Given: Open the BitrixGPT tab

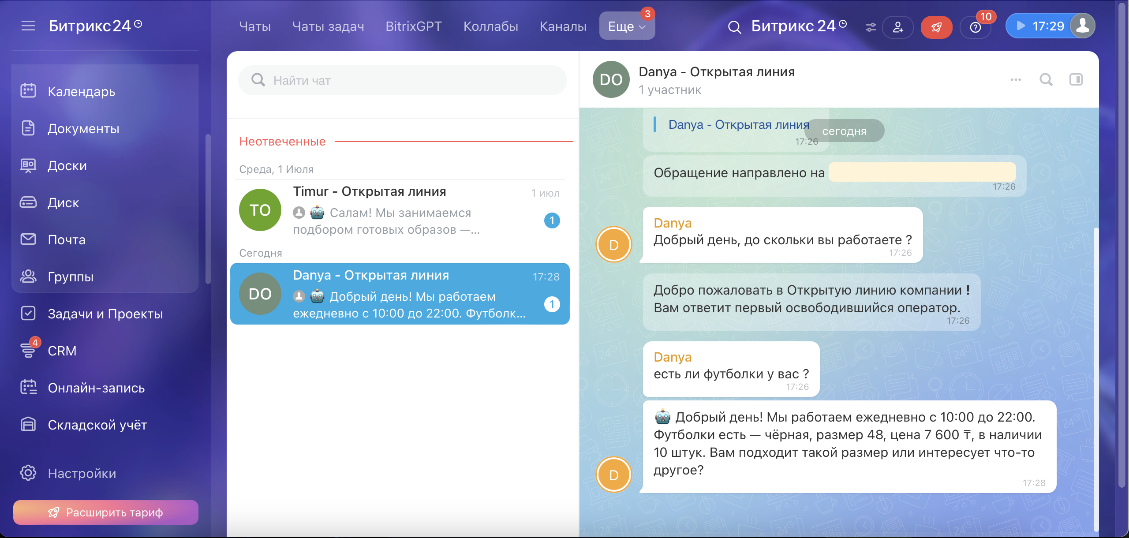Looking at the screenshot, I should tap(414, 26).
